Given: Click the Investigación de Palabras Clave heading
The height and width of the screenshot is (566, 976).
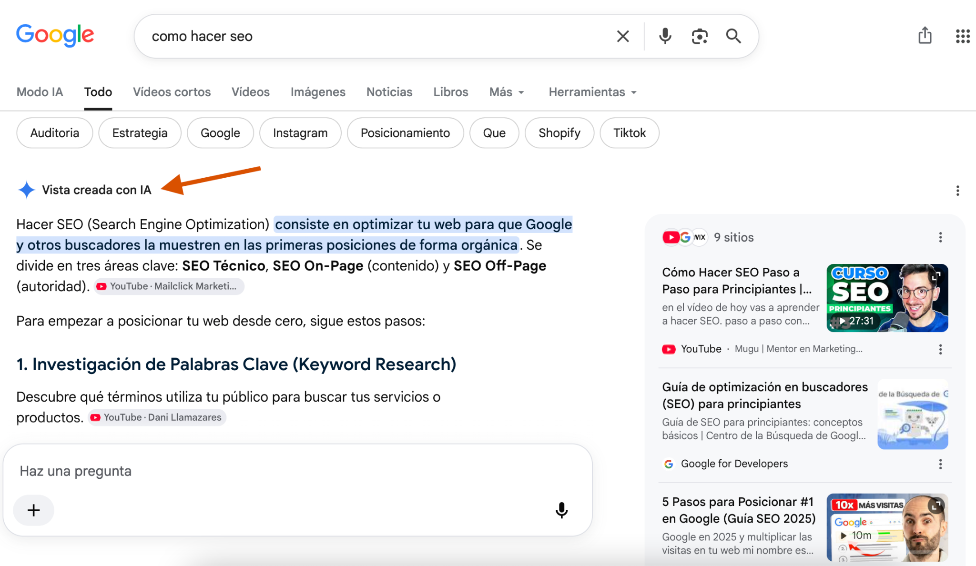Looking at the screenshot, I should [236, 364].
